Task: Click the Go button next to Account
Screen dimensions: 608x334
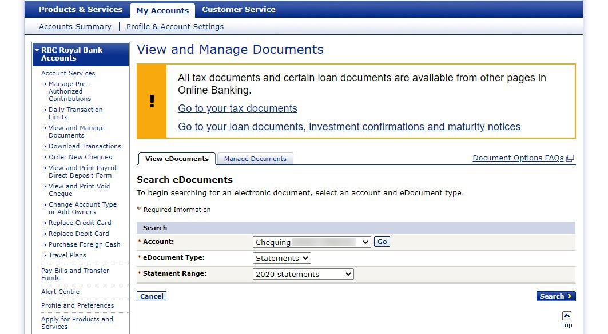Action: (382, 242)
